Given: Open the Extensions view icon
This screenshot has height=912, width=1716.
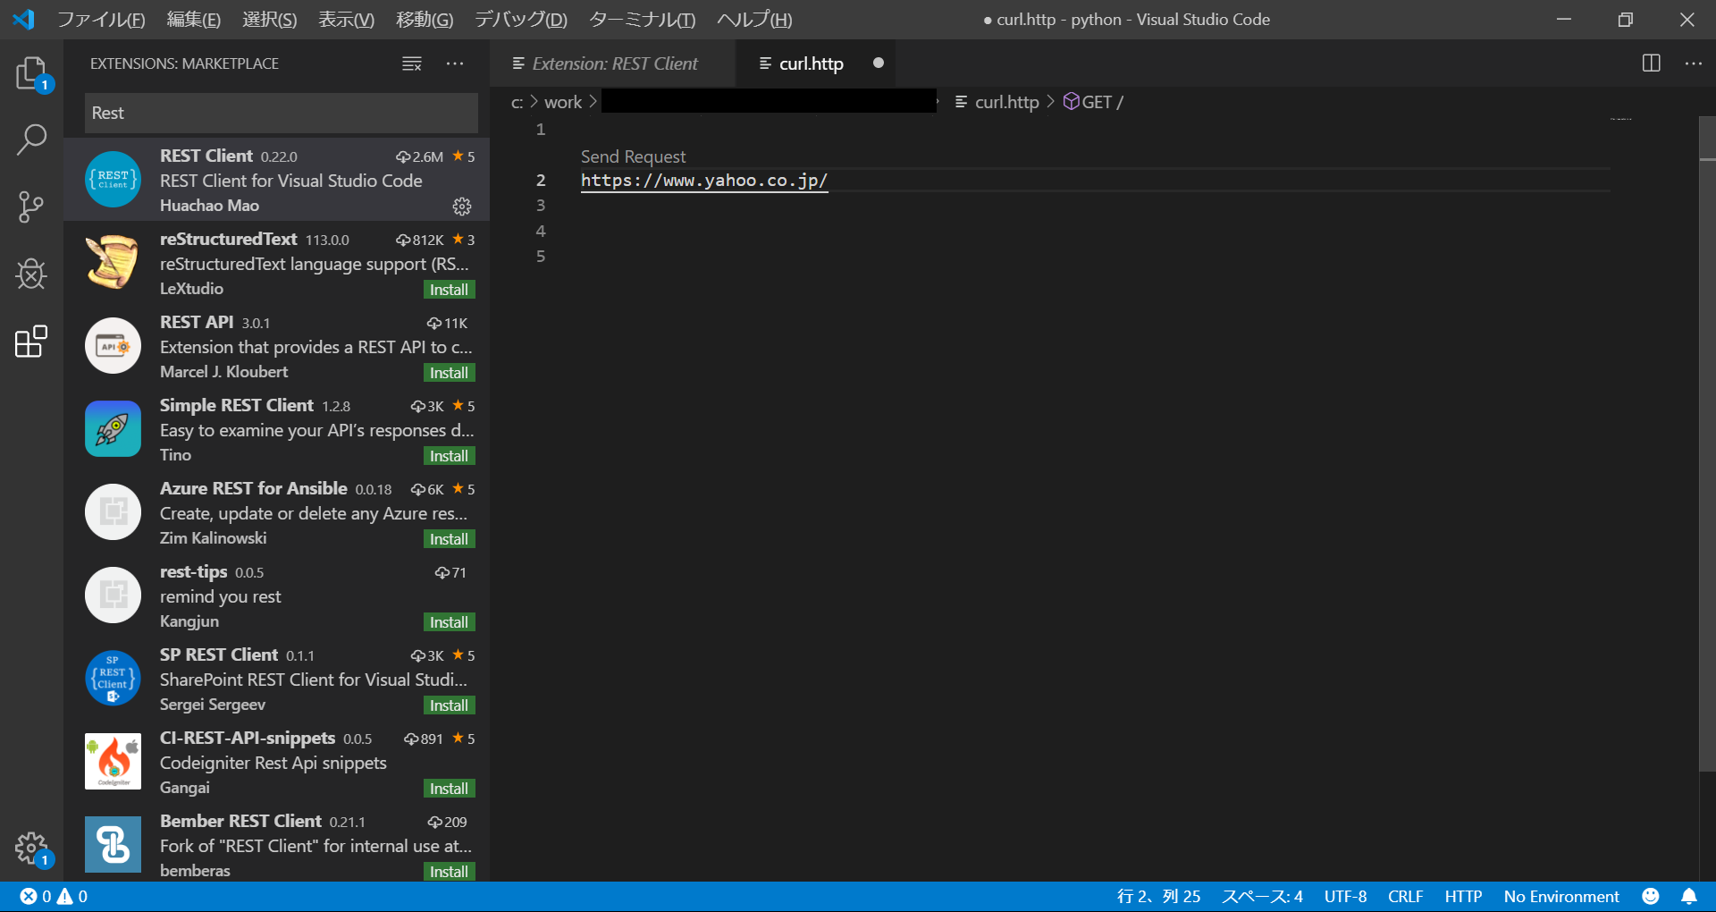Looking at the screenshot, I should point(32,342).
